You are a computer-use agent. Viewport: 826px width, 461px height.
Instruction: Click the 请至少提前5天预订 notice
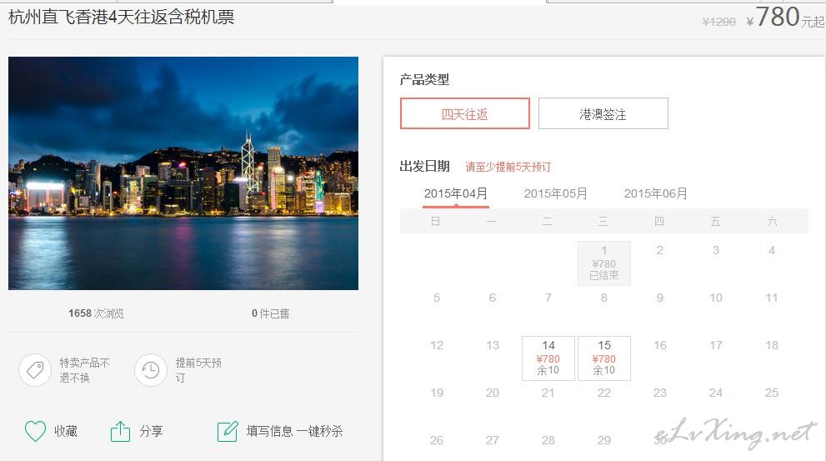click(x=508, y=167)
